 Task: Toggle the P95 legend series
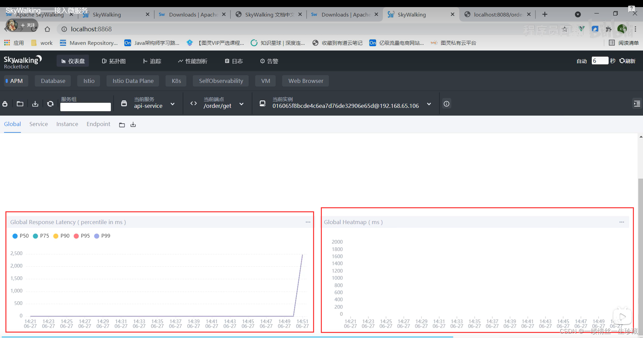click(x=82, y=236)
